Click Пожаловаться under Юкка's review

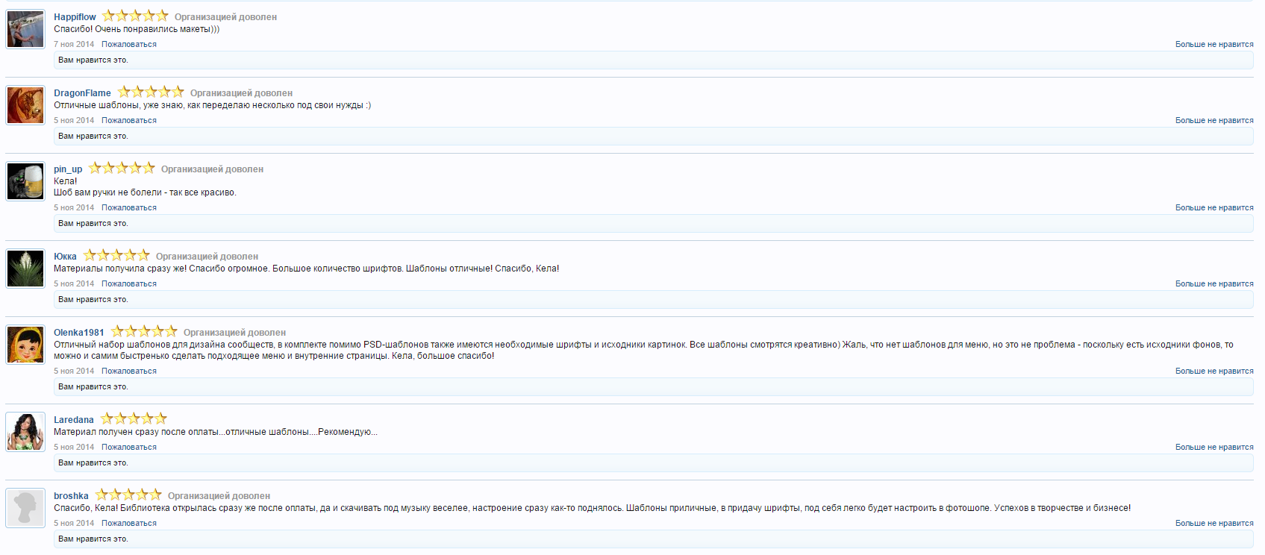point(129,284)
